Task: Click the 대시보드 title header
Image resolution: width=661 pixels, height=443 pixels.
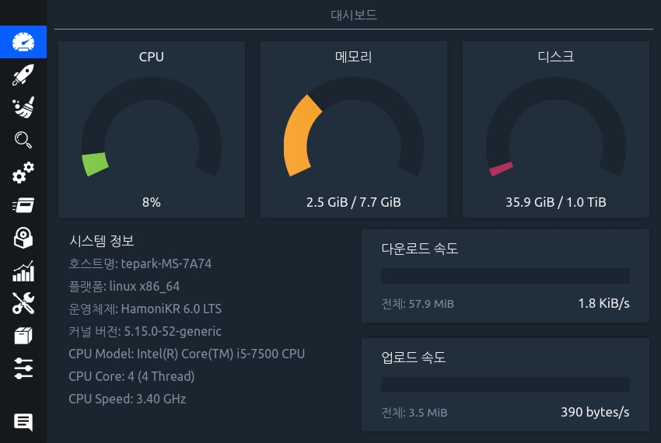Action: [x=354, y=15]
